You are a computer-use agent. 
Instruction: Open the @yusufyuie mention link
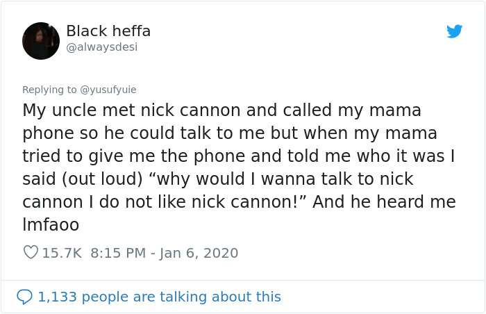108,90
